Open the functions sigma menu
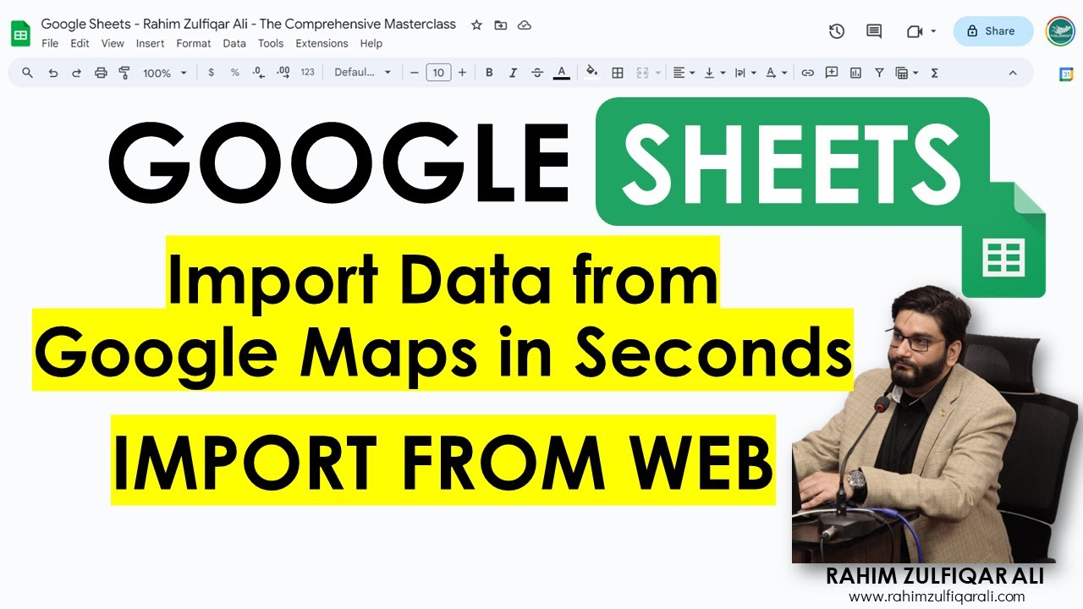This screenshot has height=609, width=1083. pyautogui.click(x=935, y=73)
